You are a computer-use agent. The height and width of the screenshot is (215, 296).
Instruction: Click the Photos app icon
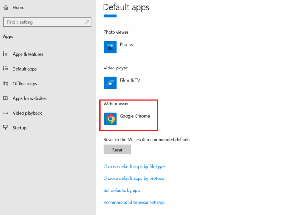[x=110, y=47]
